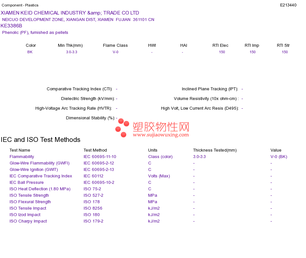Click the Test Name column header
The width and height of the screenshot is (306, 258).
[20, 150]
